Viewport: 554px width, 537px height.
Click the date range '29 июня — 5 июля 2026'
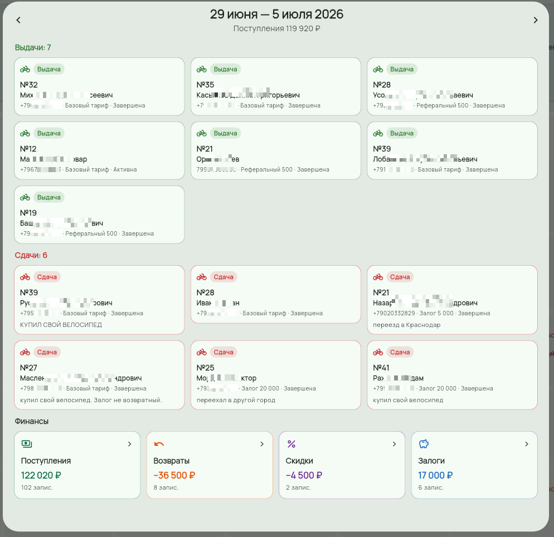tap(276, 14)
